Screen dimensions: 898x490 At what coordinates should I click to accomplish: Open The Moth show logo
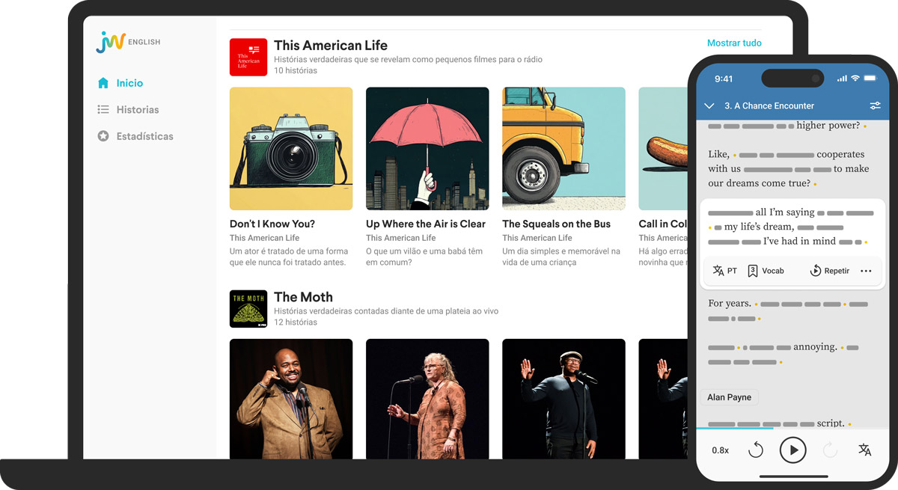pyautogui.click(x=248, y=309)
